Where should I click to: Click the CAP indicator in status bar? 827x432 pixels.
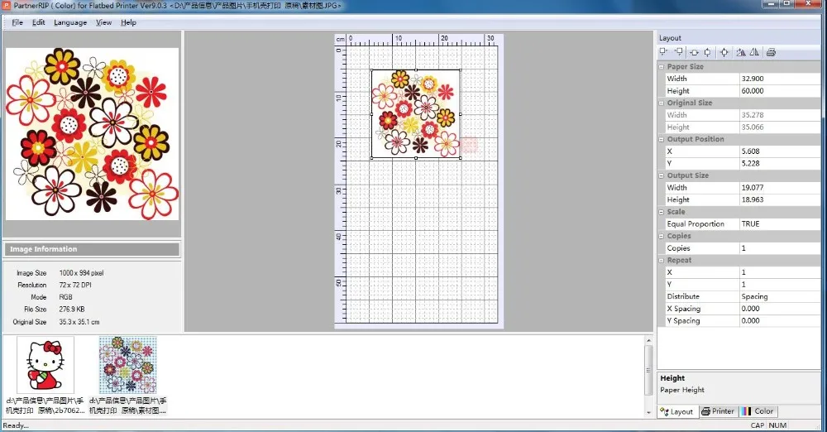pyautogui.click(x=758, y=425)
